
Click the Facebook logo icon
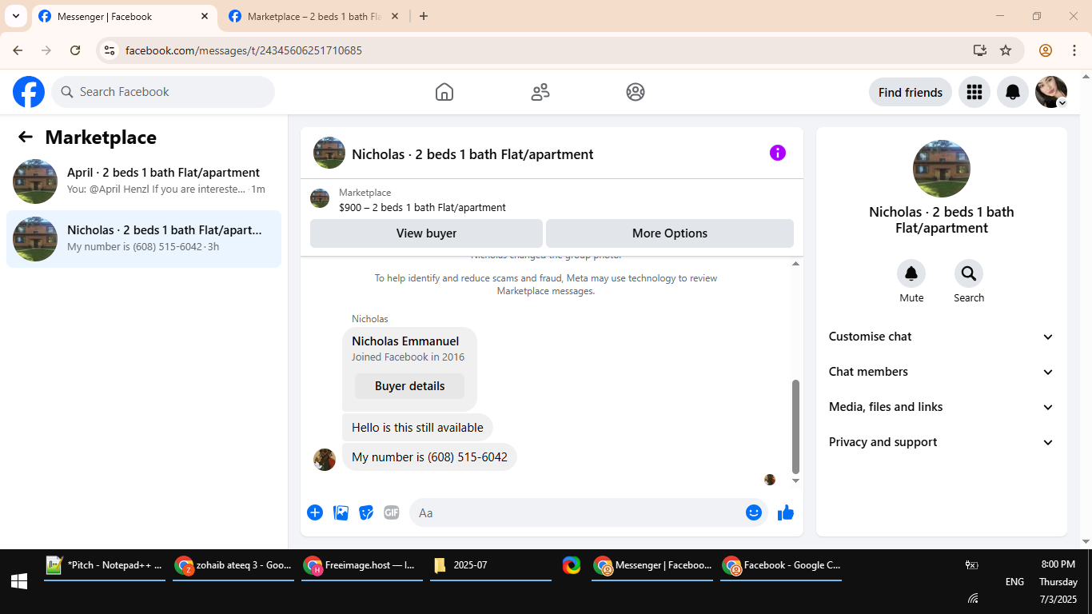pyautogui.click(x=29, y=92)
